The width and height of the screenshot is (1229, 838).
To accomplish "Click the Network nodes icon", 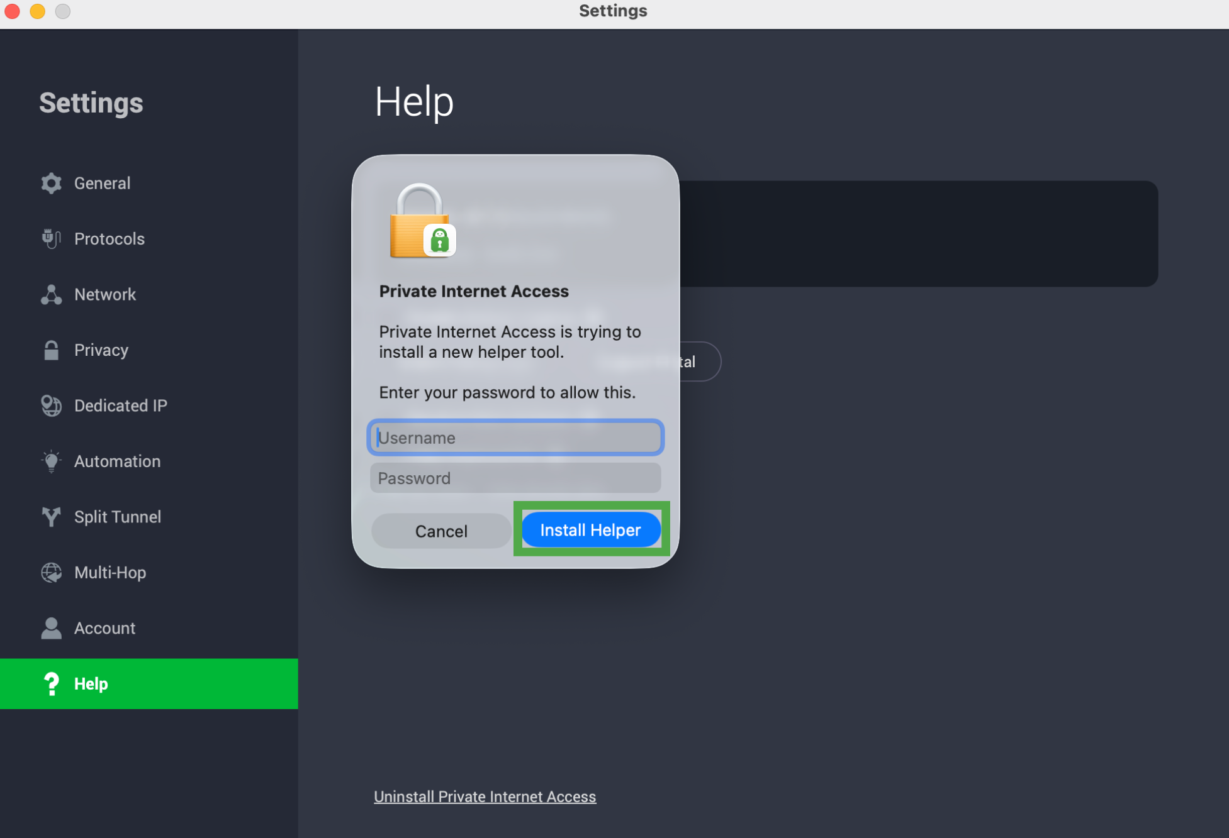I will coord(51,294).
